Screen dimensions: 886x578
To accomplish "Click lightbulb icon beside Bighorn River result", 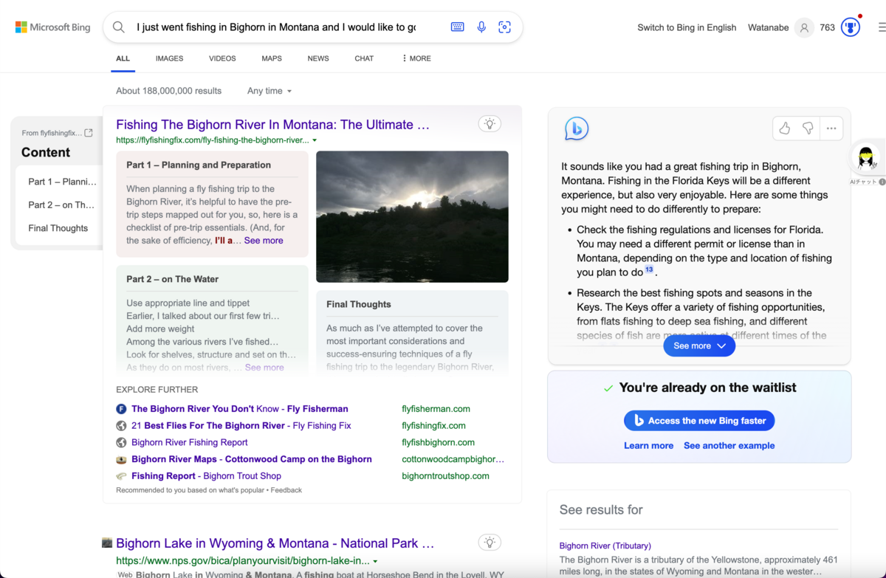I will (490, 124).
